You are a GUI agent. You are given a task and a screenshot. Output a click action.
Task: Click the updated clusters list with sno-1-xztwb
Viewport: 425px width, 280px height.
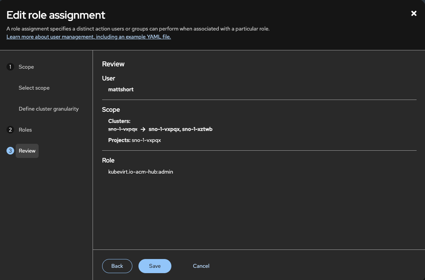(x=181, y=129)
